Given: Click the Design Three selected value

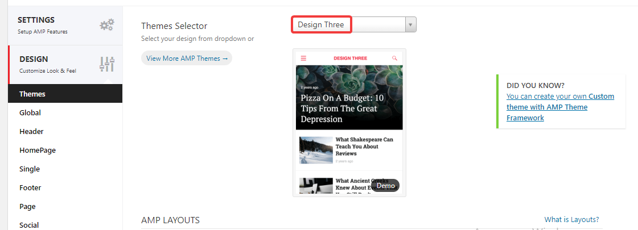Looking at the screenshot, I should click(321, 25).
